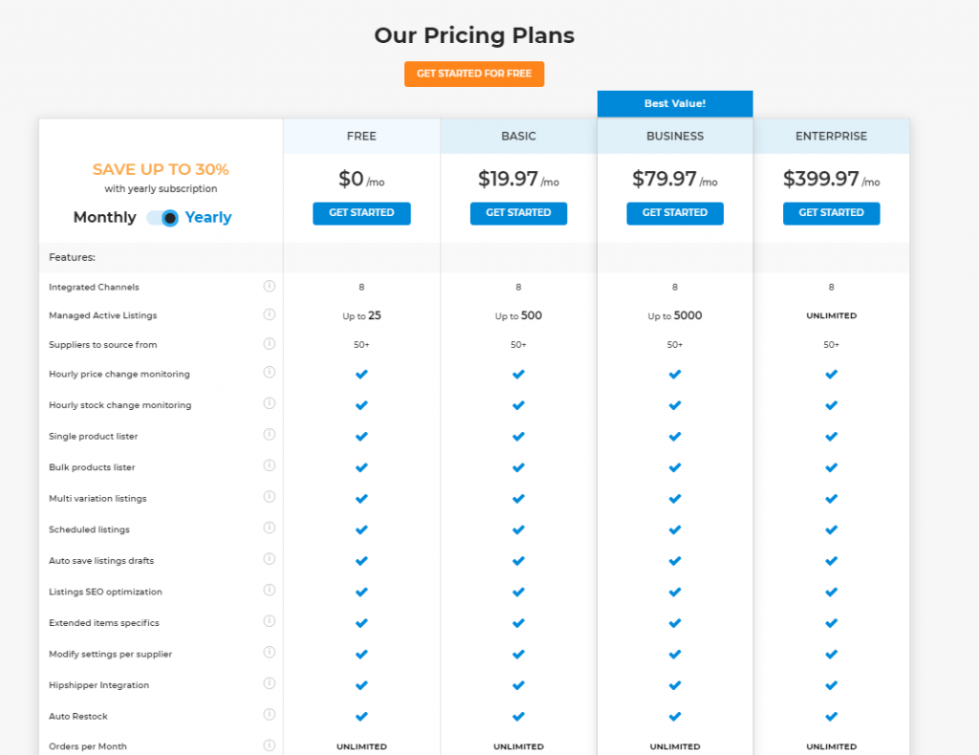The height and width of the screenshot is (755, 979).
Task: Select the BUSINESS plan column header
Action: coord(675,136)
